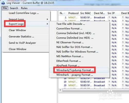The height and width of the screenshot is (103, 129).
Task: Sort by the N.. column header
Action: point(63,13)
